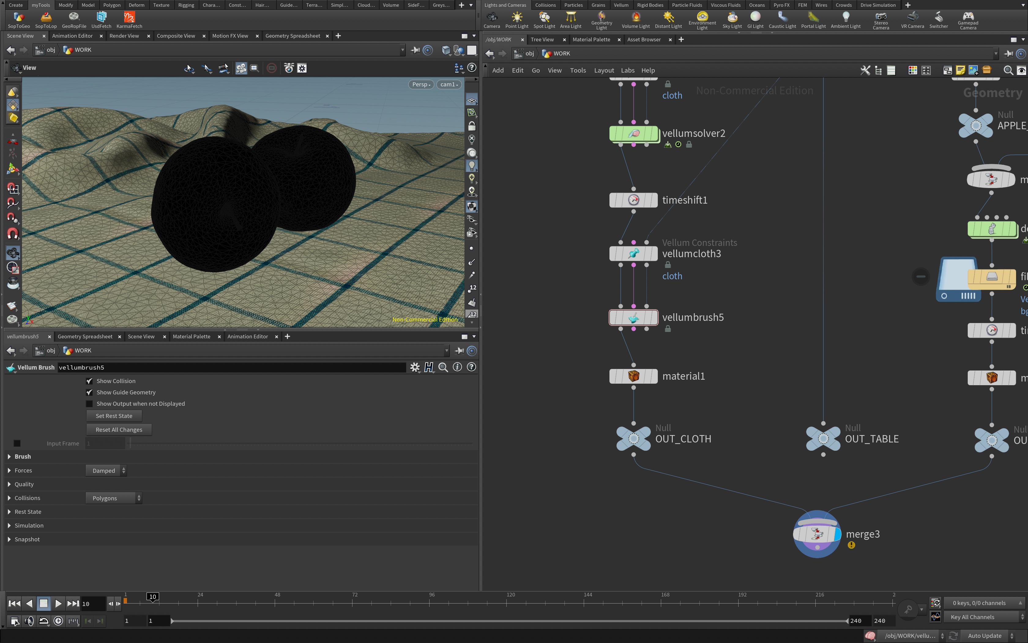
Task: Launch the SopToLop shelf tool
Action: [x=46, y=20]
